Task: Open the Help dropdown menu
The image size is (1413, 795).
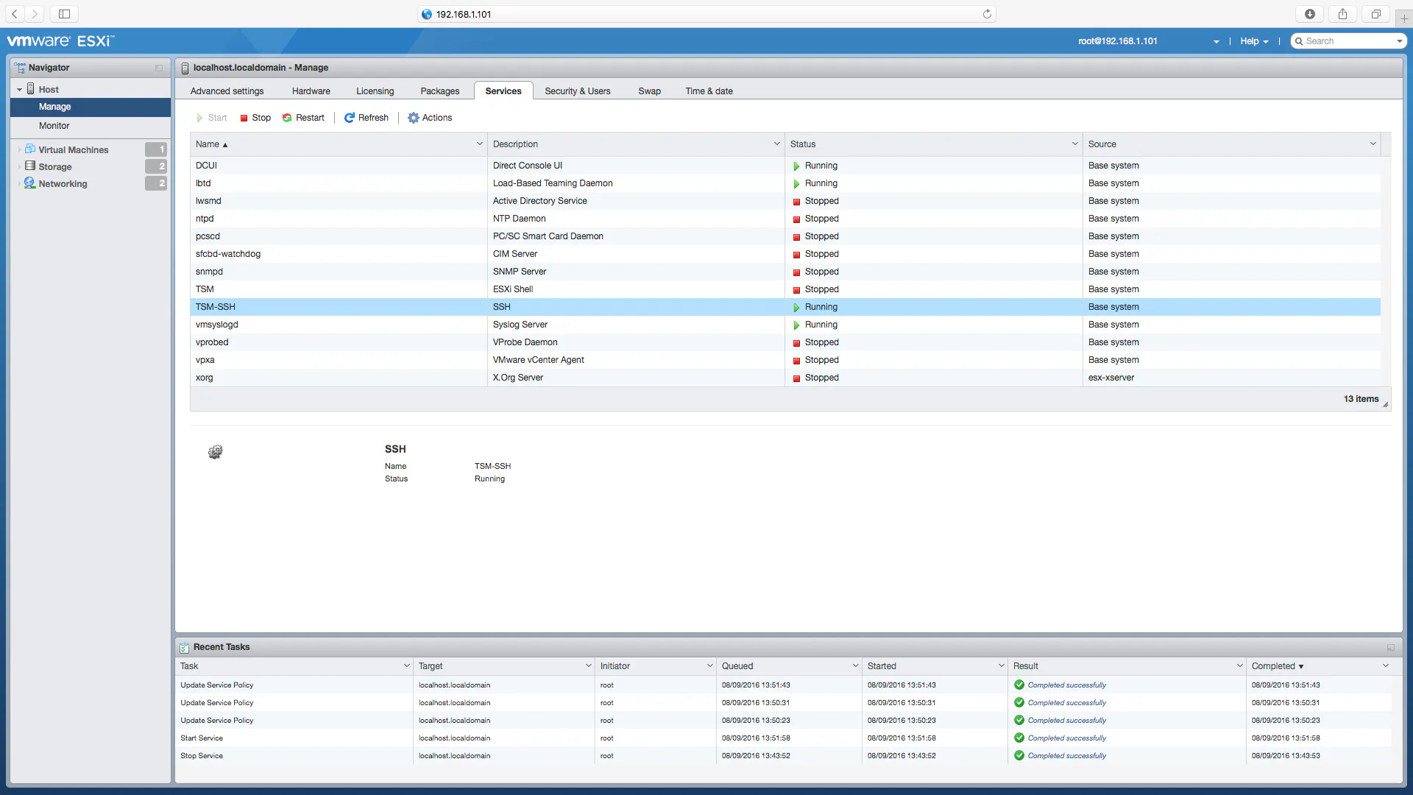Action: pos(1254,41)
